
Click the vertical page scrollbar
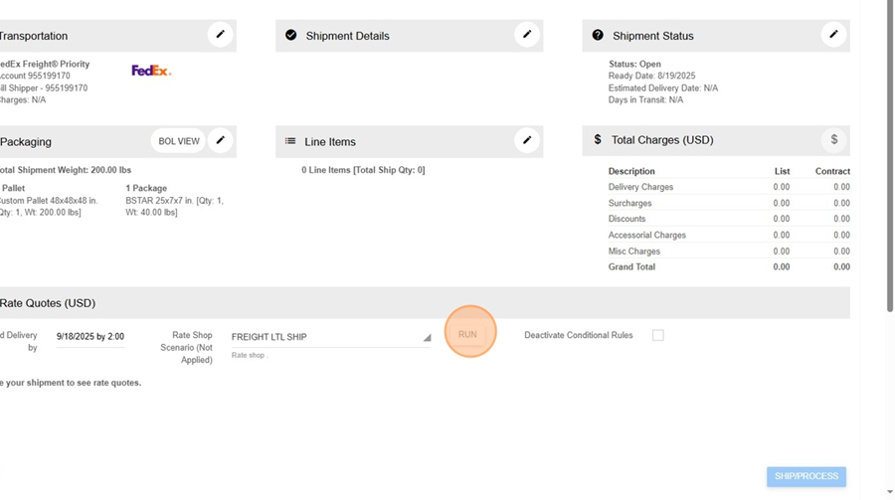[x=889, y=159]
